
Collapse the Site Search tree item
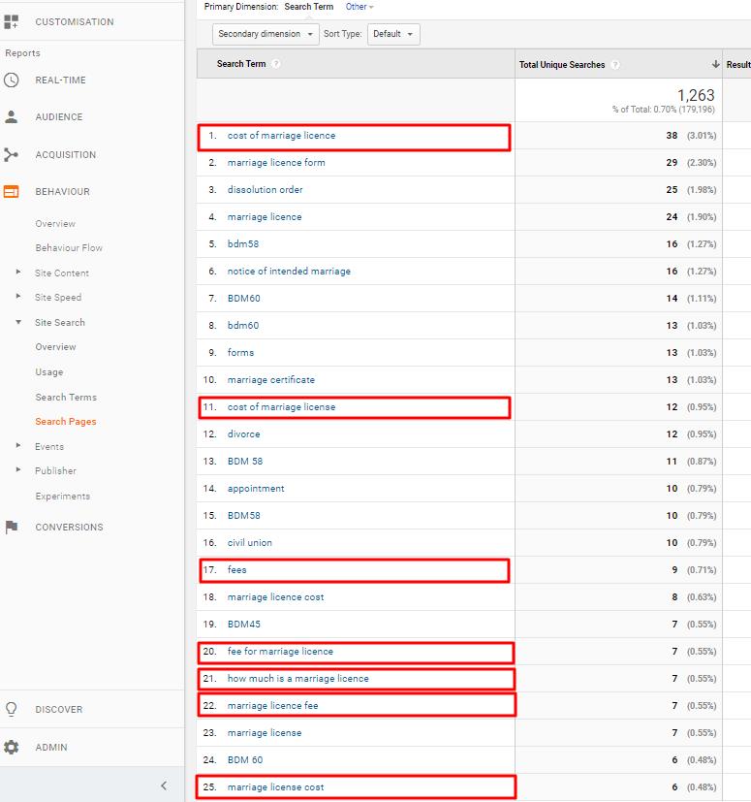point(18,322)
